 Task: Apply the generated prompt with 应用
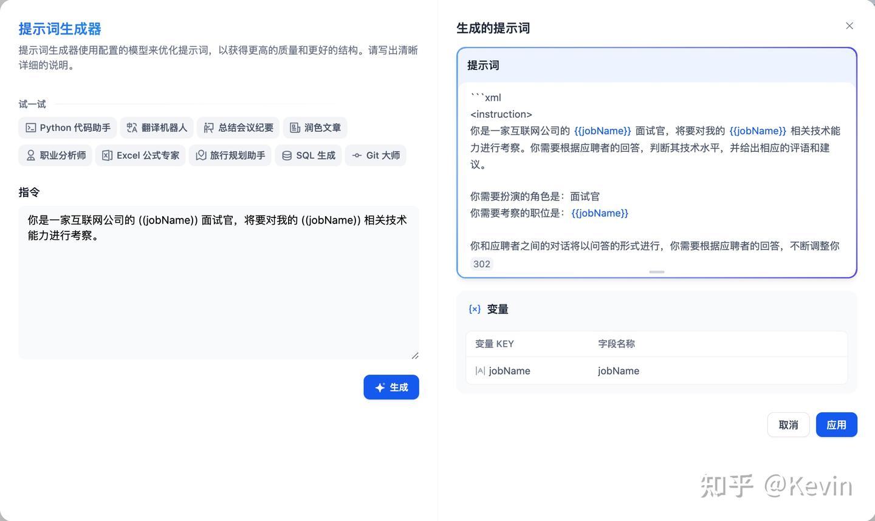point(836,425)
